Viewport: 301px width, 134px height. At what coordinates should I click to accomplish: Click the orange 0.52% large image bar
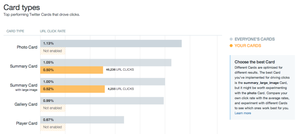click(x=72, y=89)
